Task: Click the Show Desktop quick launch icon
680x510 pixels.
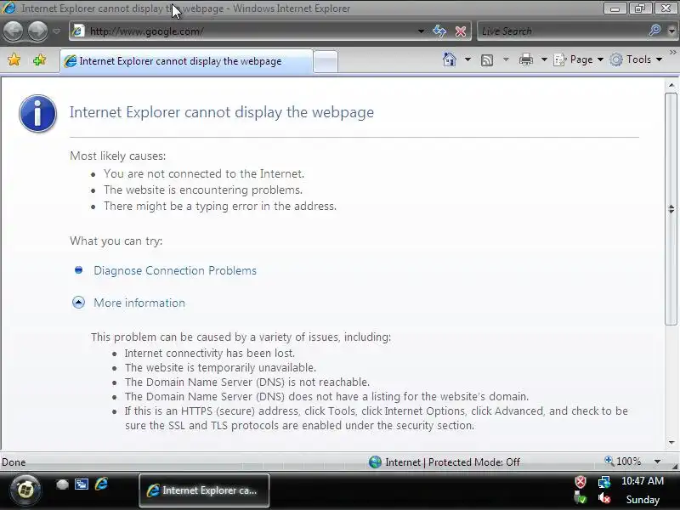Action: (62, 484)
